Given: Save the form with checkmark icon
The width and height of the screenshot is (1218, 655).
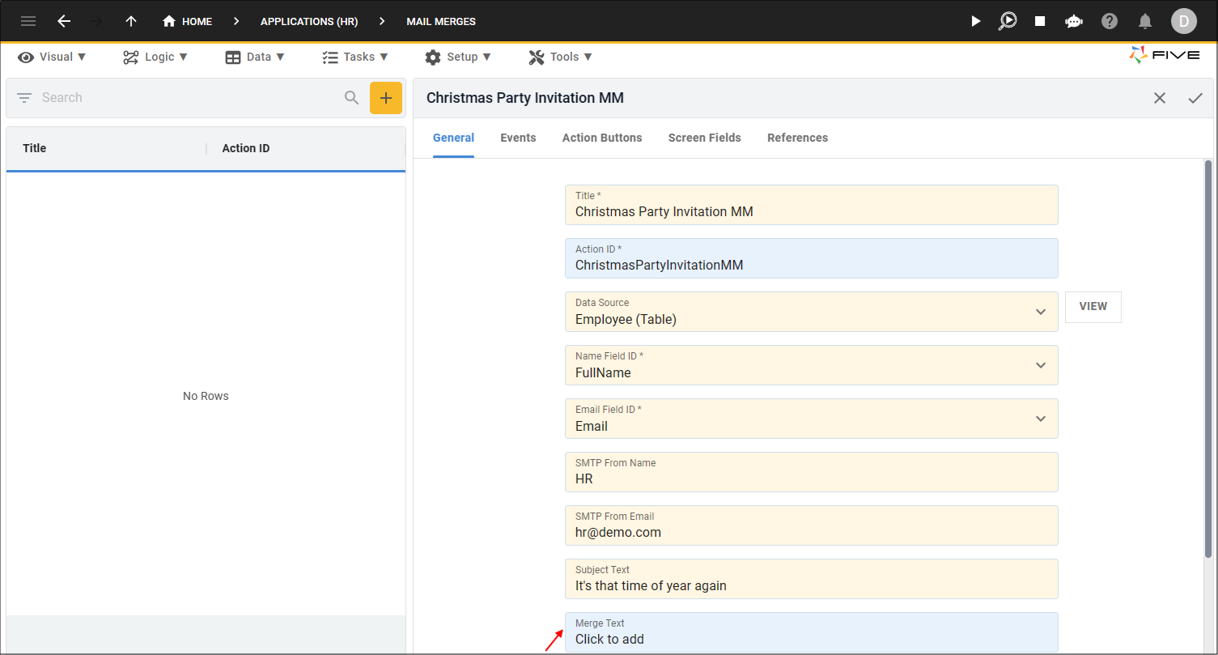Looking at the screenshot, I should 1195,98.
